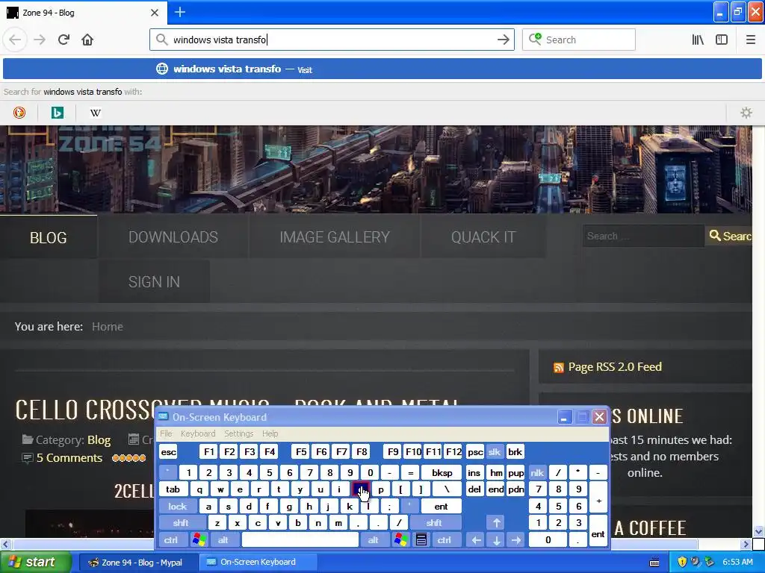Image resolution: width=765 pixels, height=573 pixels.
Task: Search with DuckDuckGo icon
Action: click(19, 113)
